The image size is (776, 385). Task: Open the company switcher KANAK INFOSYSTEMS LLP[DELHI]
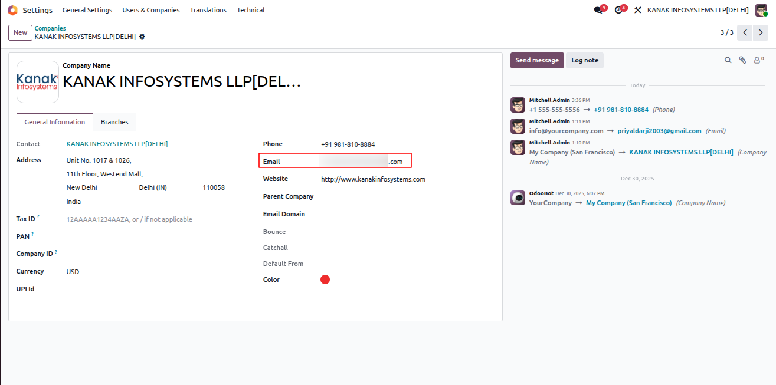point(698,10)
